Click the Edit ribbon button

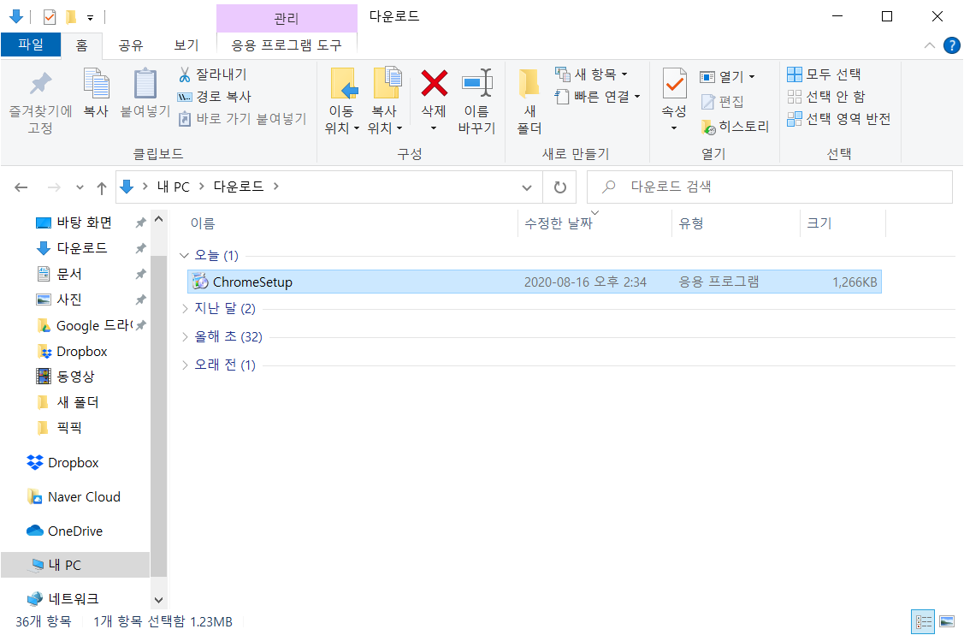pos(723,102)
